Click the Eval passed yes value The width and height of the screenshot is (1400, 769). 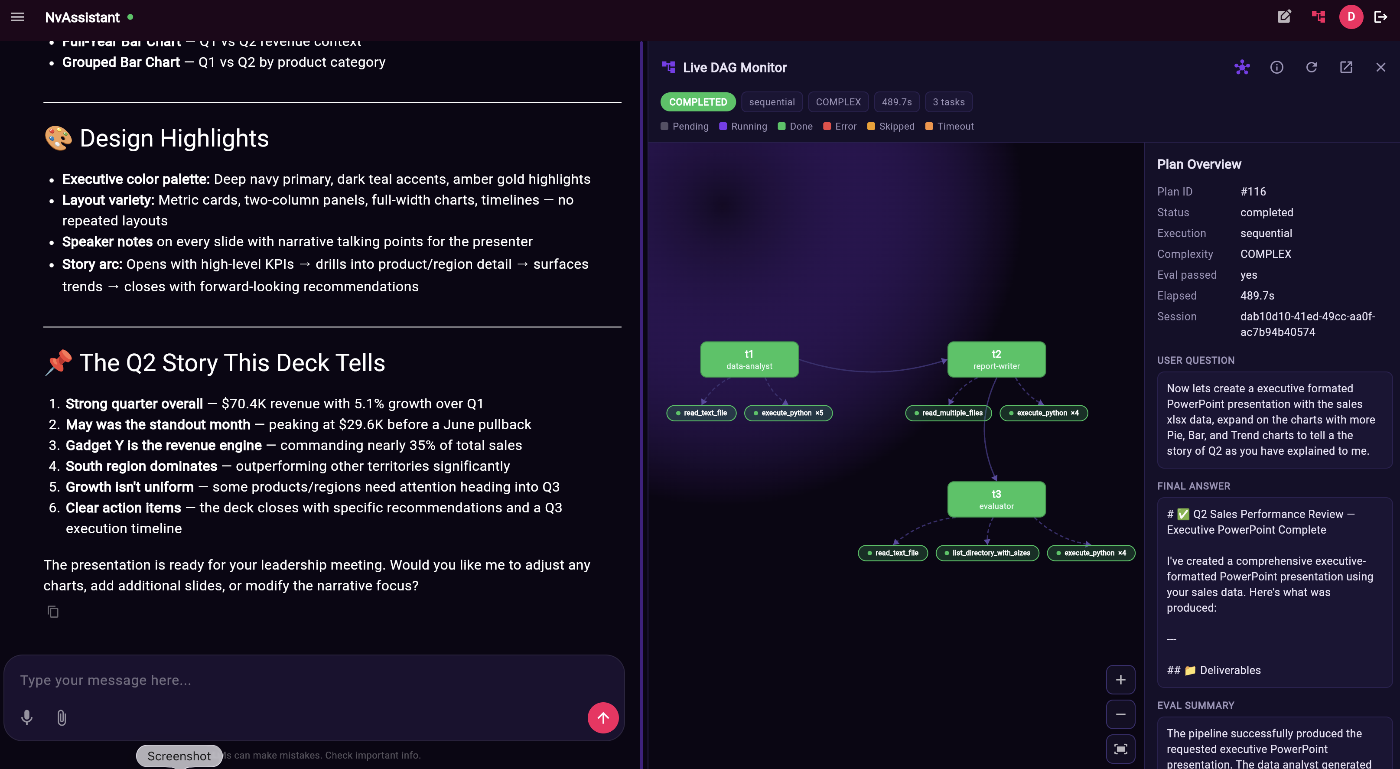pos(1248,275)
